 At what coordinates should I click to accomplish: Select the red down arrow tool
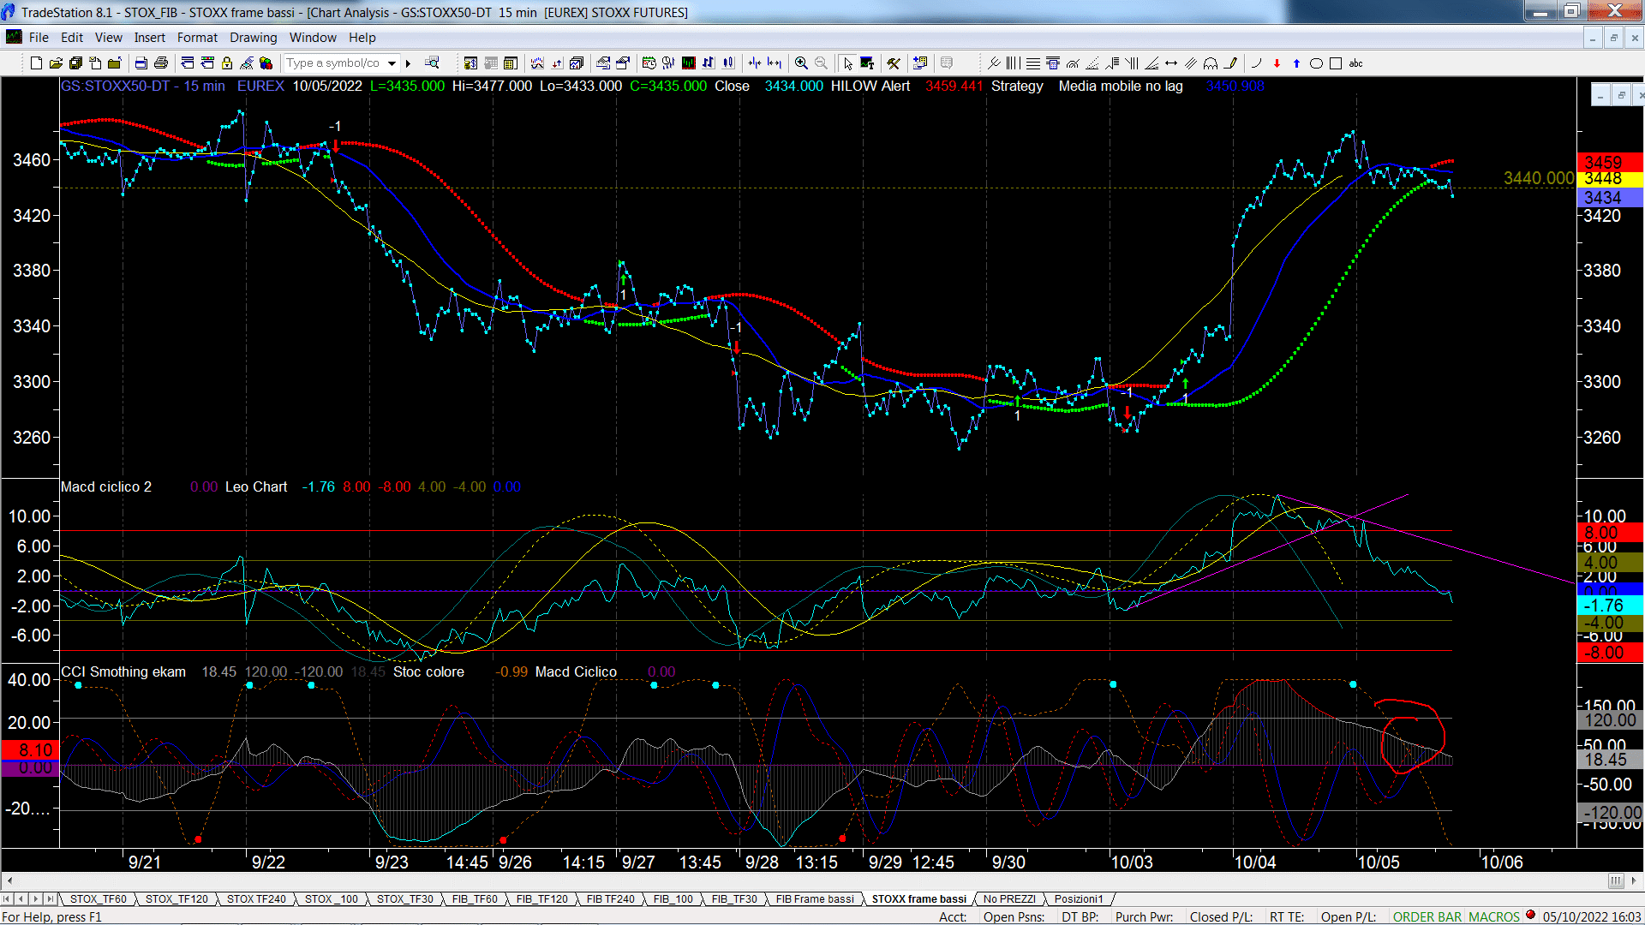(x=1277, y=63)
